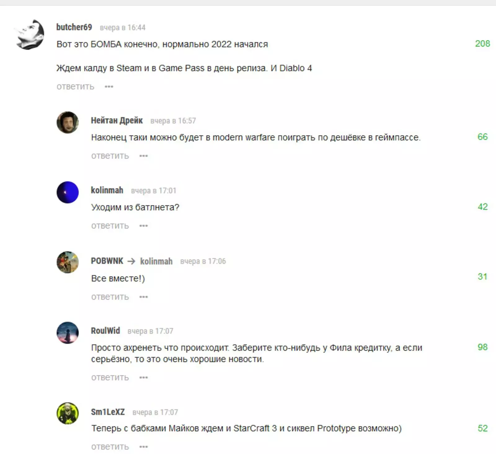Viewport: 496px width, 454px height.
Task: Click the 98 rating on RoulWid's comment
Action: (x=482, y=347)
